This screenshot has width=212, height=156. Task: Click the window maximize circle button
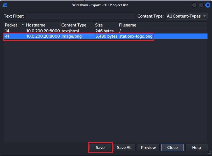click(201, 5)
